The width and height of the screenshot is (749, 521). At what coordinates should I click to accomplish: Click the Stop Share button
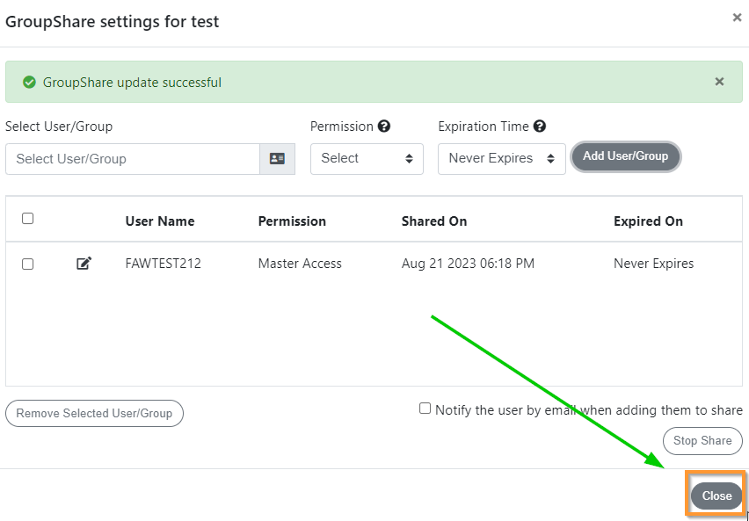point(702,440)
